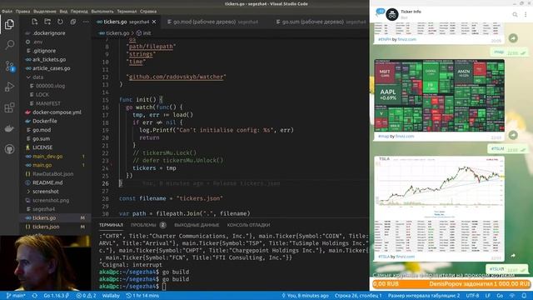This screenshot has height=300, width=533.
Task: Click New File icon in Explorer header
Action: coord(35,22)
